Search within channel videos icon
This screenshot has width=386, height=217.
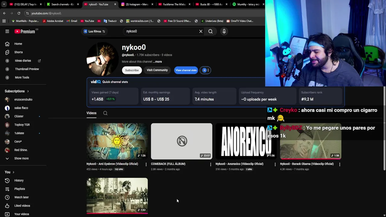point(105,113)
